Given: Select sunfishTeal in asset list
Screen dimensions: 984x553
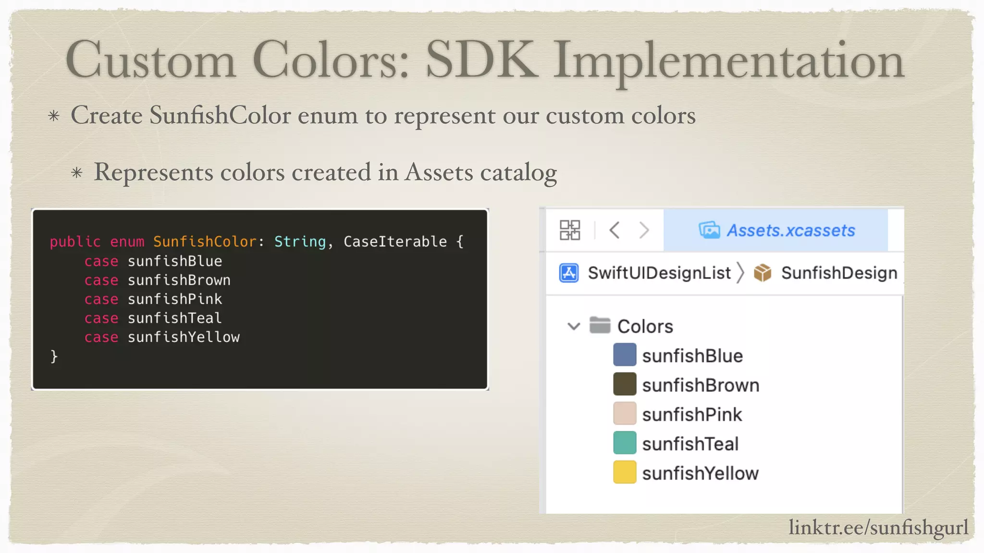Looking at the screenshot, I should (690, 444).
